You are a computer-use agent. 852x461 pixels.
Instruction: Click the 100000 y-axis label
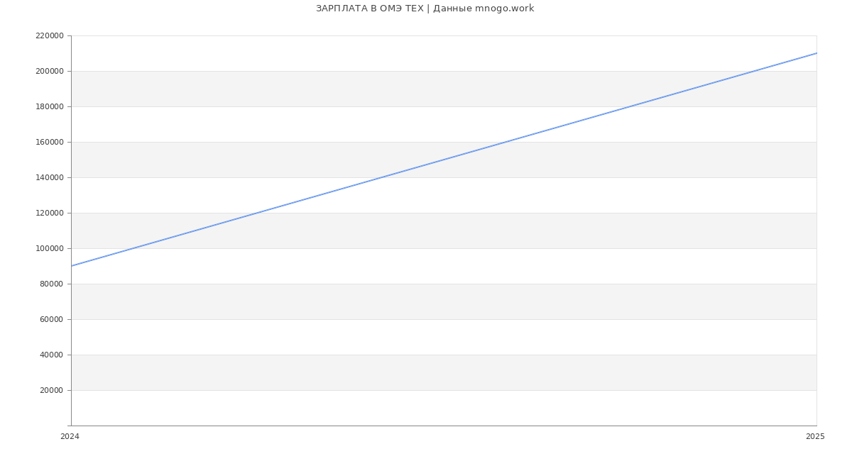click(x=49, y=248)
